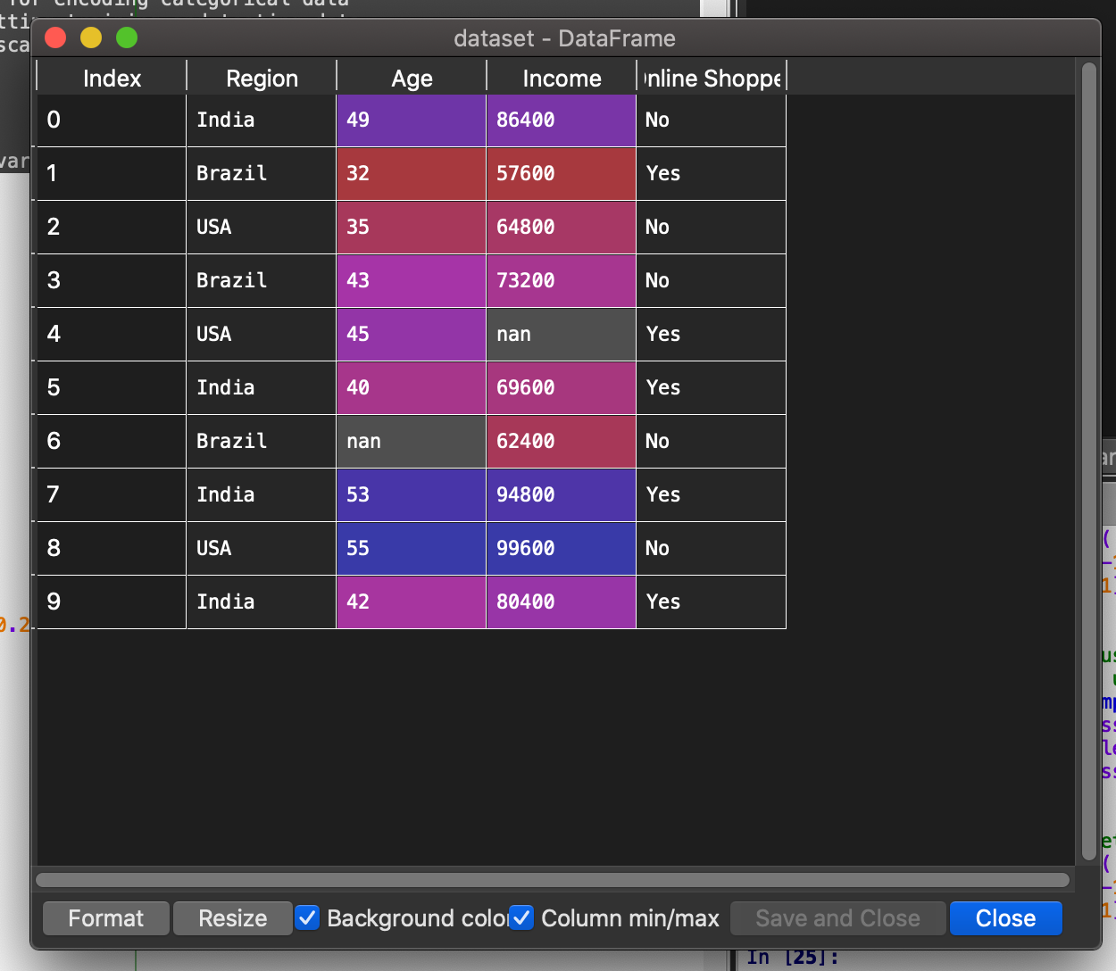Select Region cell USA in row 8

(x=261, y=549)
